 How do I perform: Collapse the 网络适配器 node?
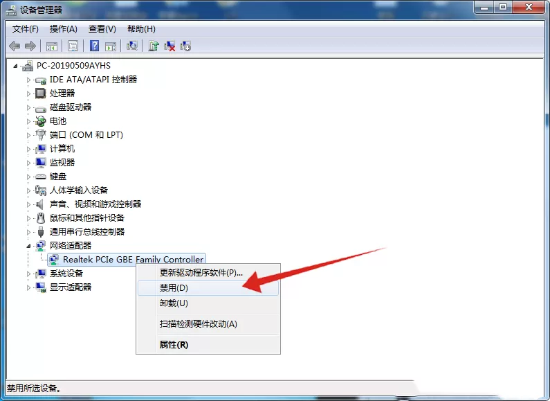tap(28, 246)
